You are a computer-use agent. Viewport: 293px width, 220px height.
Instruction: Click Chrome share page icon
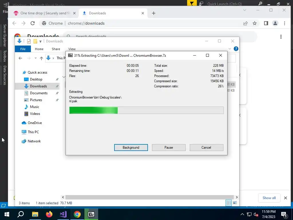[x=245, y=23]
